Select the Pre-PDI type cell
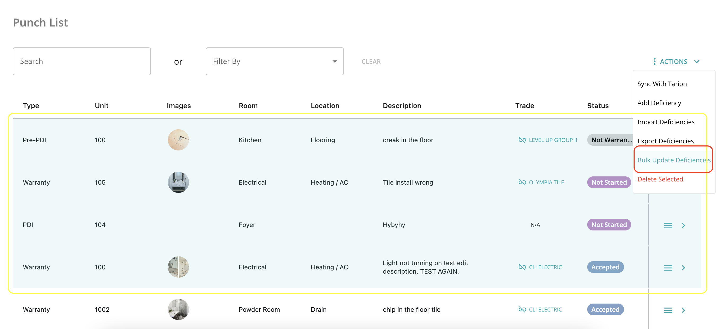This screenshot has height=329, width=718. [34, 140]
